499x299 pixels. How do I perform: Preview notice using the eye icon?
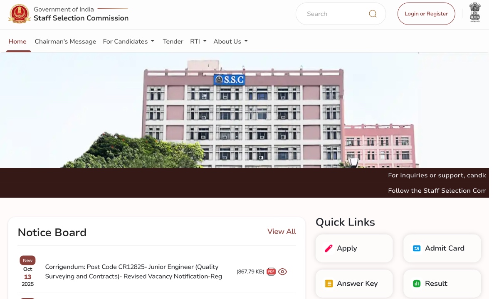click(283, 272)
